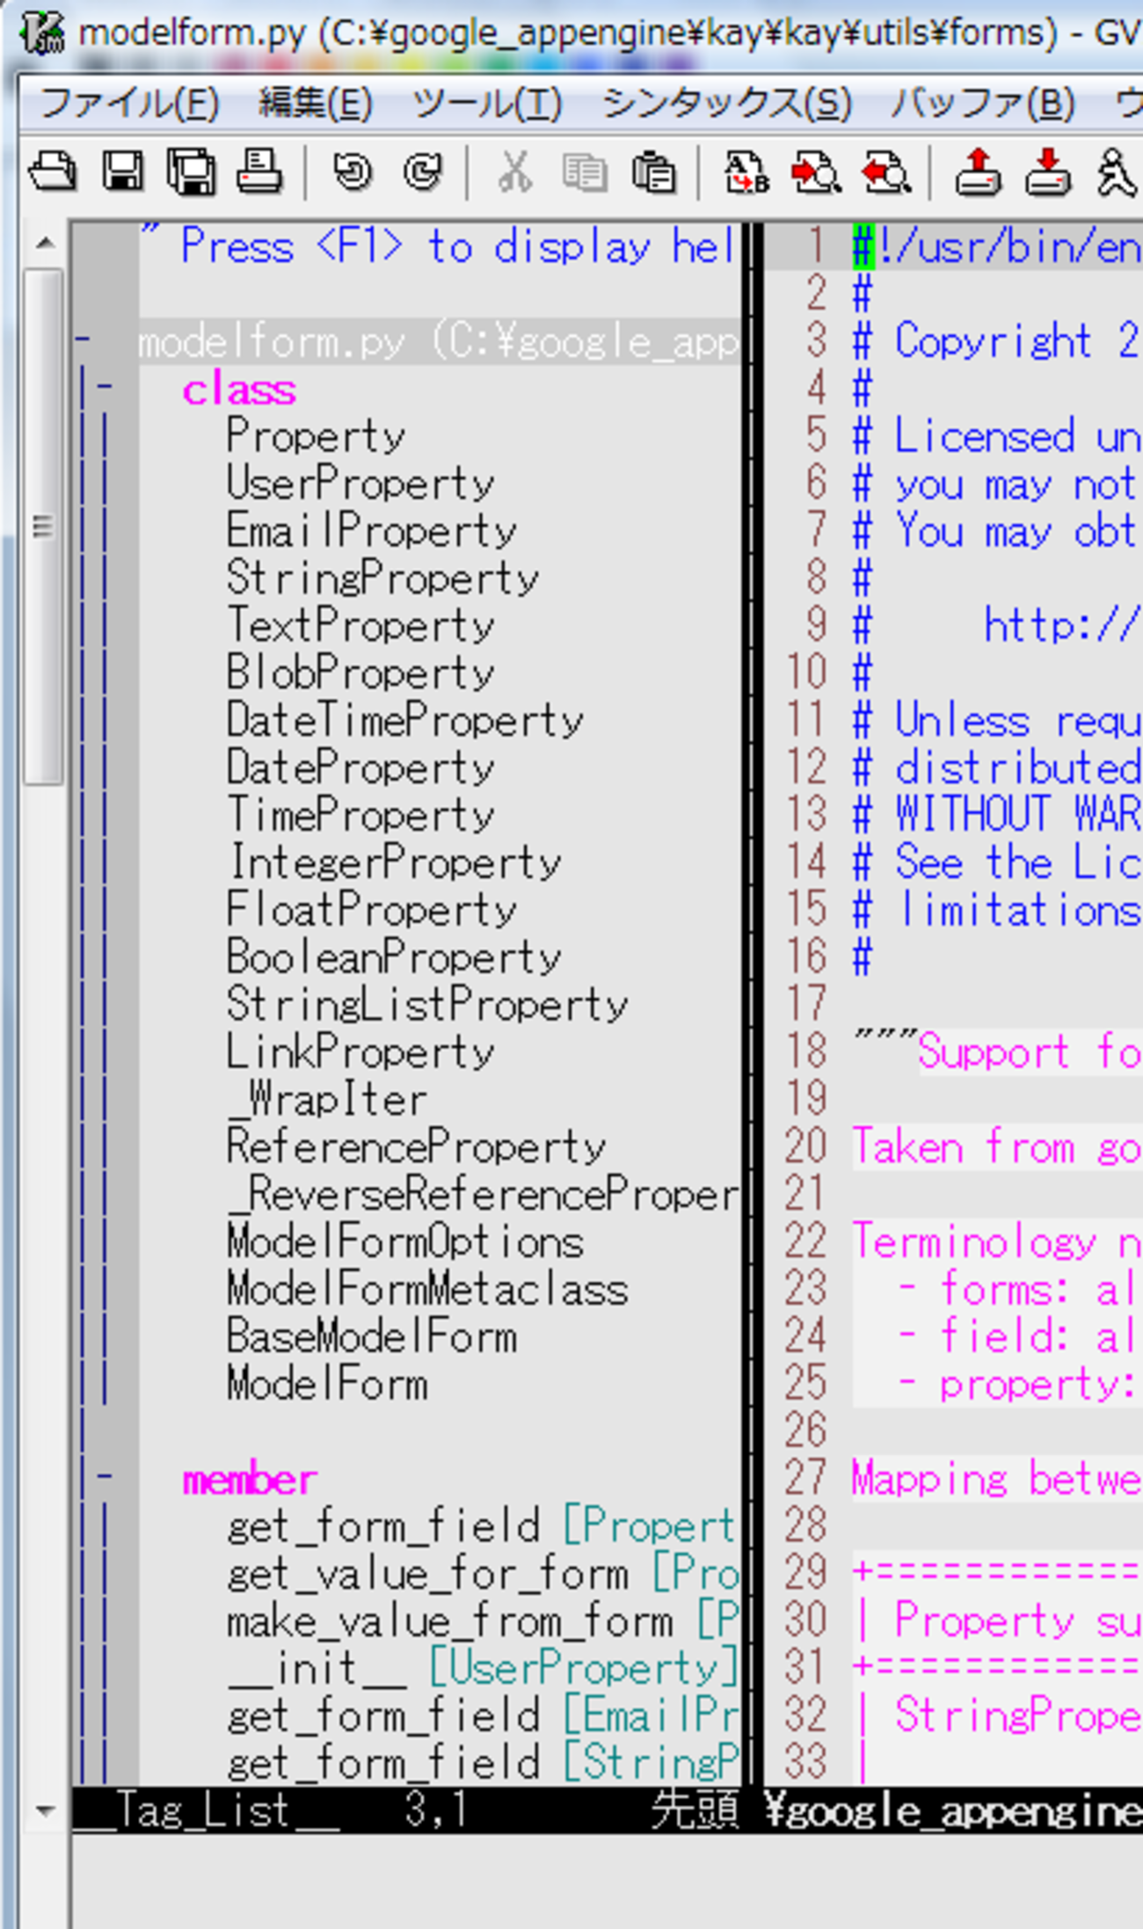The image size is (1143, 1929).
Task: Collapse the class fold marker
Action: pyautogui.click(x=105, y=387)
